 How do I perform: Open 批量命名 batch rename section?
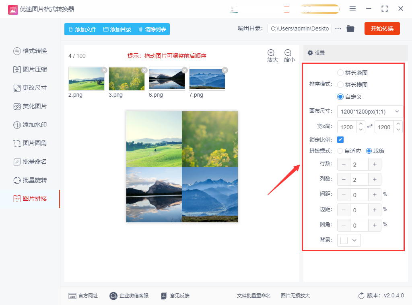30,162
